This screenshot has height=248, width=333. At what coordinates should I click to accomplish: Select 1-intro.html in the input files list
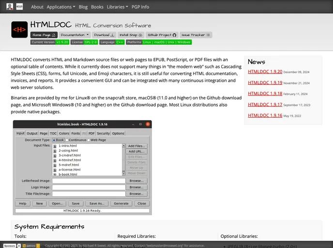(x=68, y=146)
